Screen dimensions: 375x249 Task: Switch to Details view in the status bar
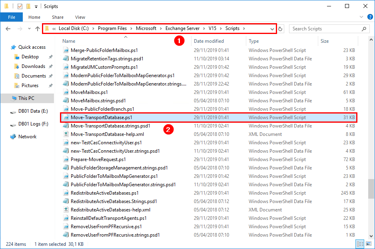[359, 244]
